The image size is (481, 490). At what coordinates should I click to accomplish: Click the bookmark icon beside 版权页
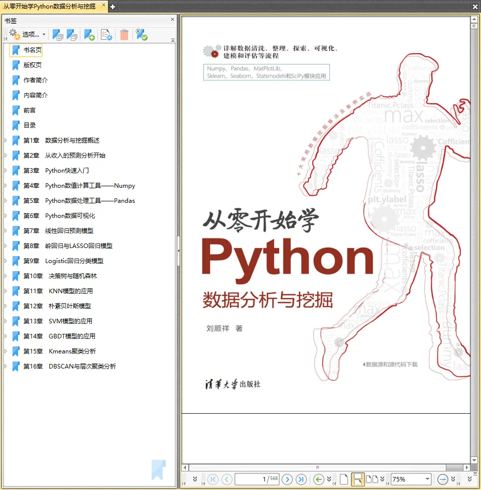(x=16, y=65)
